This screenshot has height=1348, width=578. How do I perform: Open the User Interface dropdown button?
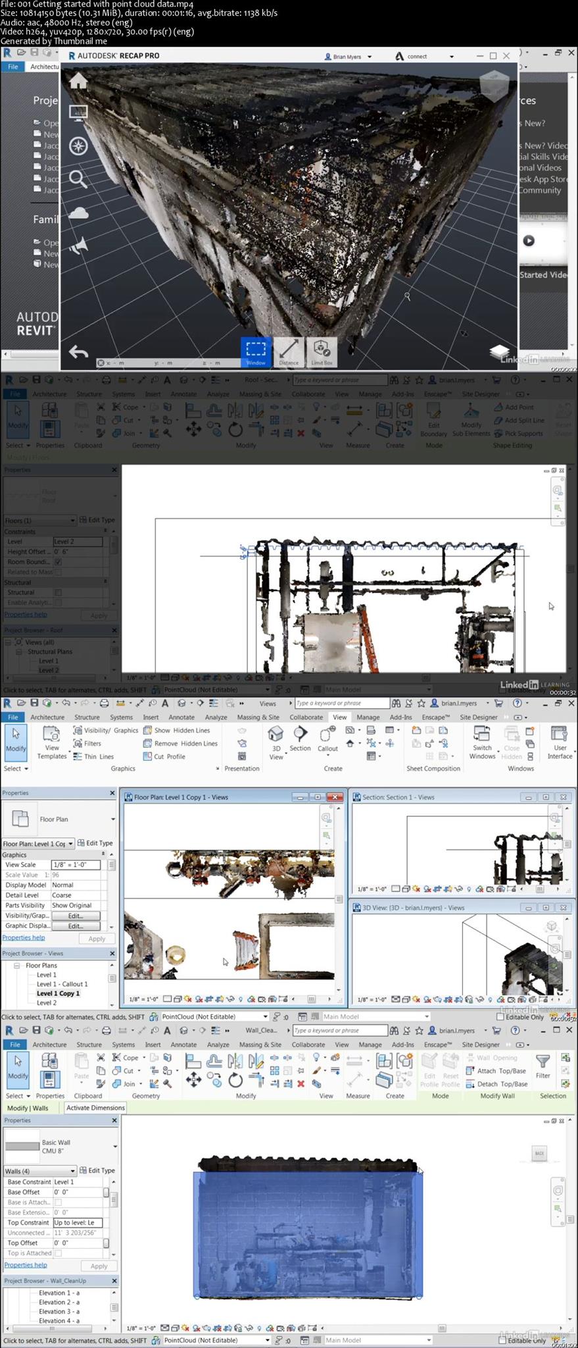click(x=560, y=743)
